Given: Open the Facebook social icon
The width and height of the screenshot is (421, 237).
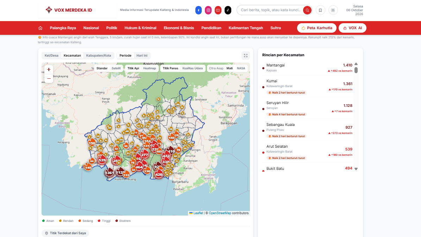Looking at the screenshot, I should pyautogui.click(x=199, y=10).
